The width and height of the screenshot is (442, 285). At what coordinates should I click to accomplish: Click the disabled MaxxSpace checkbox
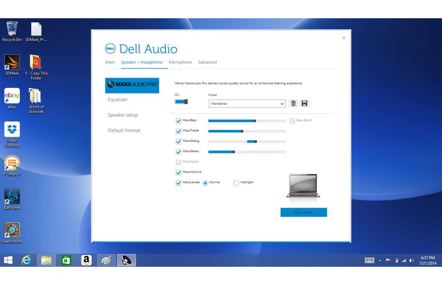point(179,162)
